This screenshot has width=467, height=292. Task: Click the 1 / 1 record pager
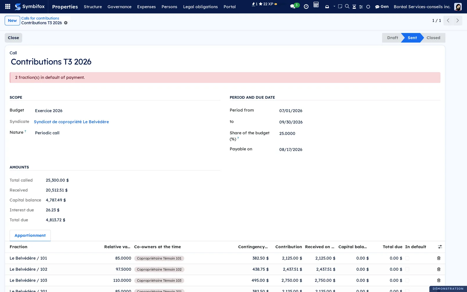(436, 20)
